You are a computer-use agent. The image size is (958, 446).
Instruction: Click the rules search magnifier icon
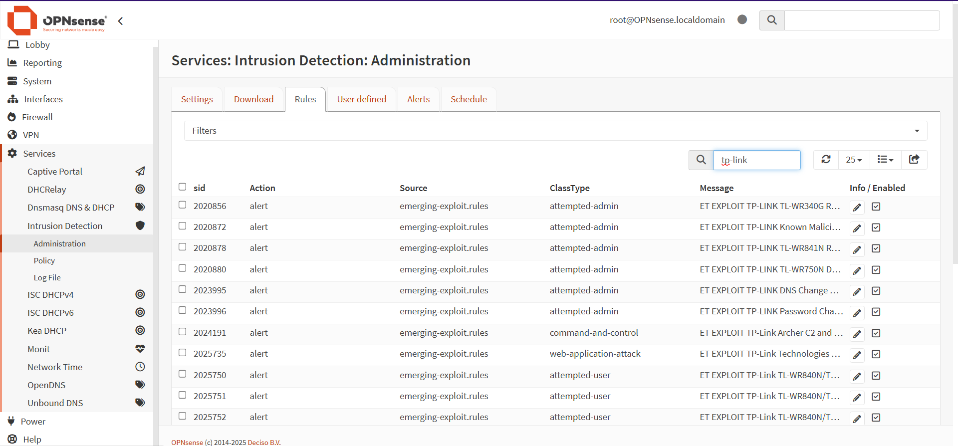coord(701,160)
